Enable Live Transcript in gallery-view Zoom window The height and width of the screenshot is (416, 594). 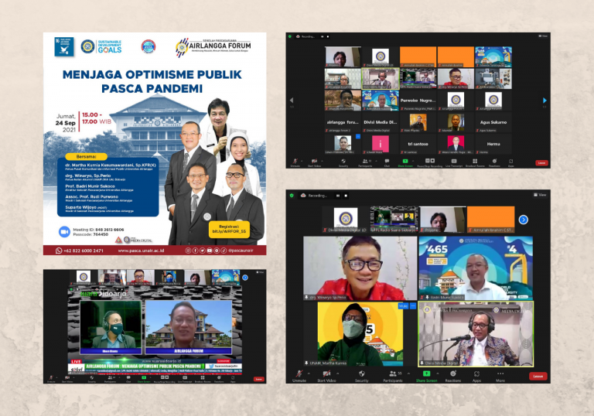(x=454, y=163)
